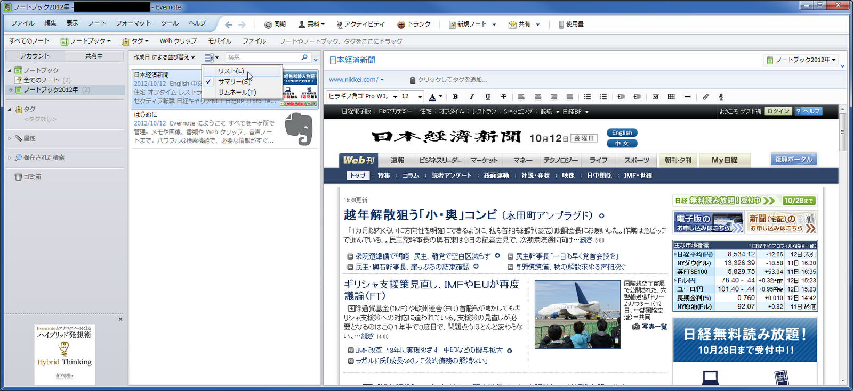Click クリックしてタグを追加 to add tag
Viewport: 853px width, 391px height.
(452, 80)
